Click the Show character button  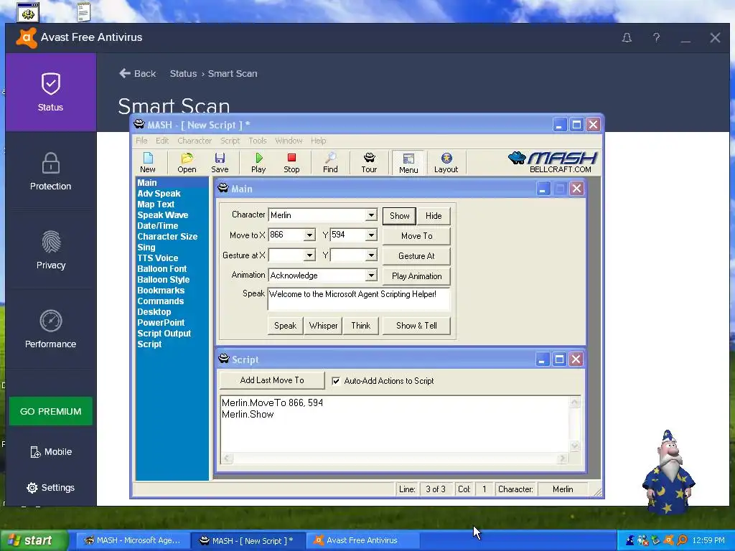click(399, 216)
